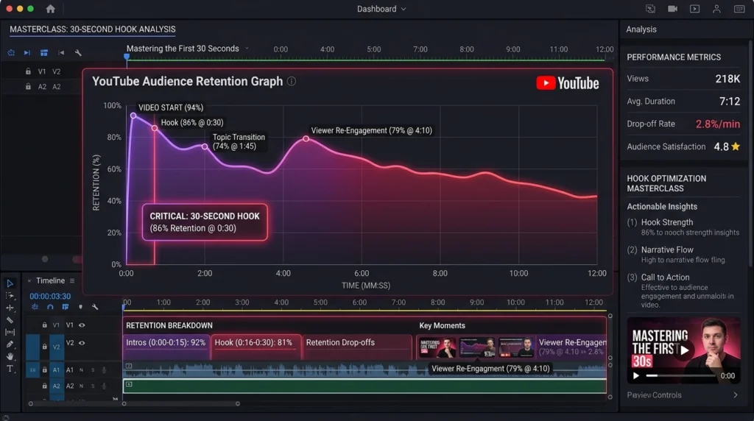
Task: Click the Viewer Re-Engagement (79% @ 4:10) graph point
Action: coord(306,139)
